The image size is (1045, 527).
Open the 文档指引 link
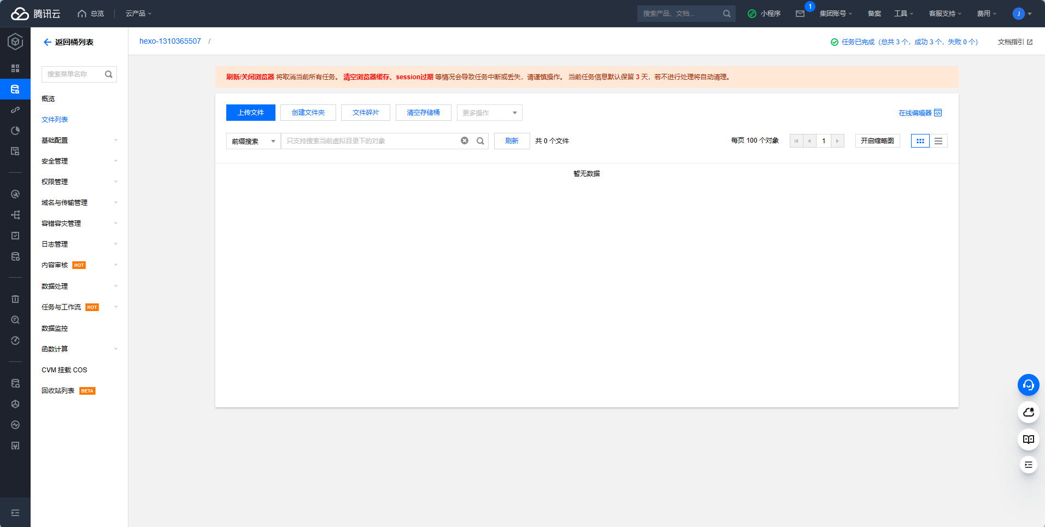(x=1015, y=42)
